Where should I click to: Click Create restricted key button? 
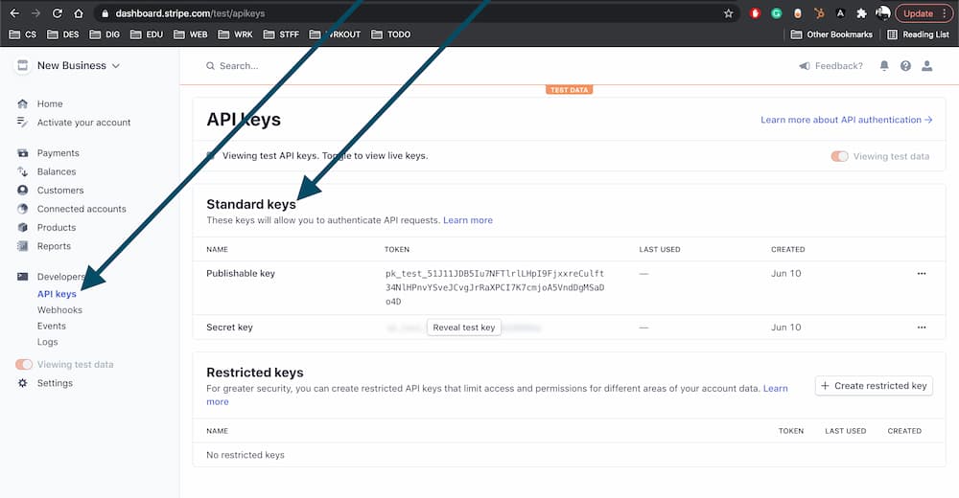(x=874, y=386)
